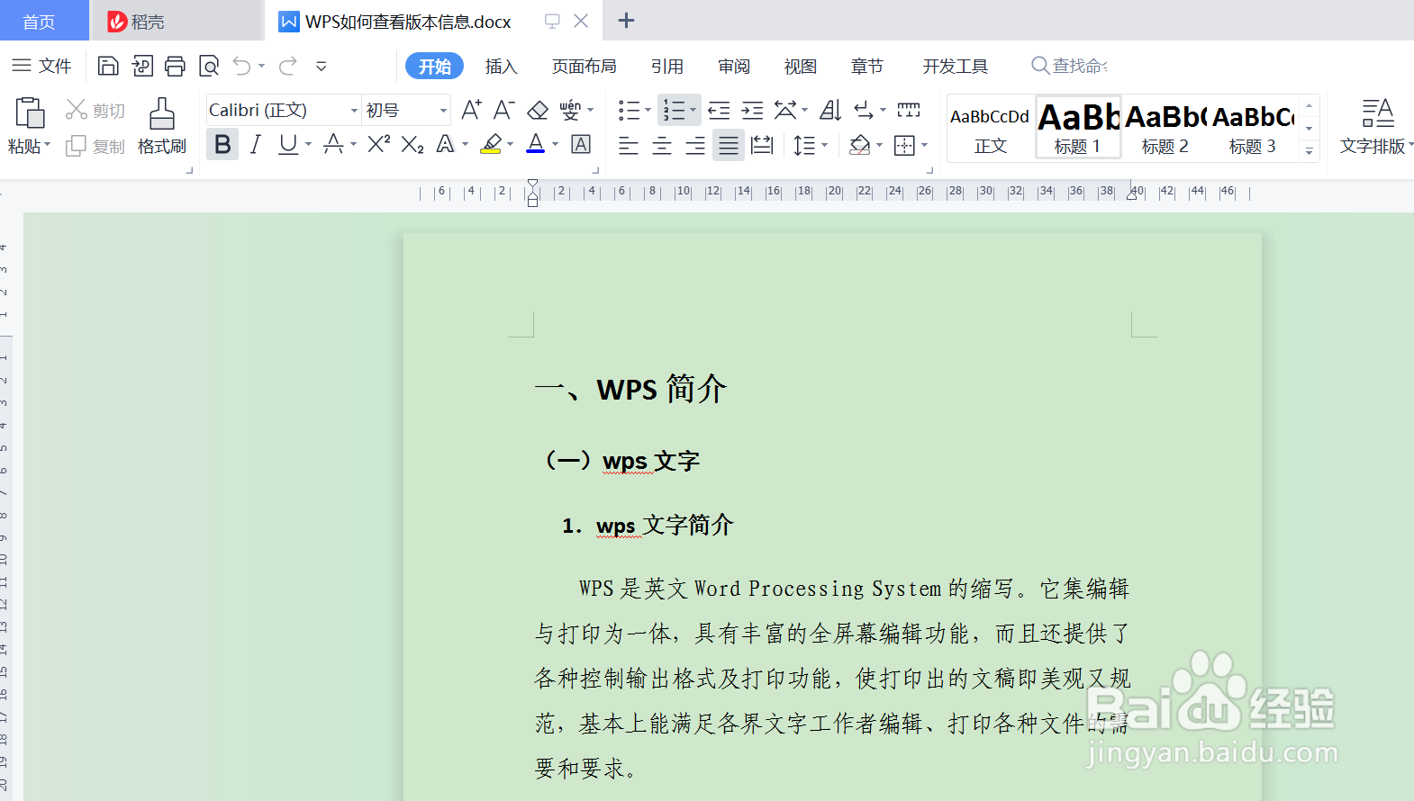Click the output as PDF icon
The image size is (1414, 801).
(142, 66)
